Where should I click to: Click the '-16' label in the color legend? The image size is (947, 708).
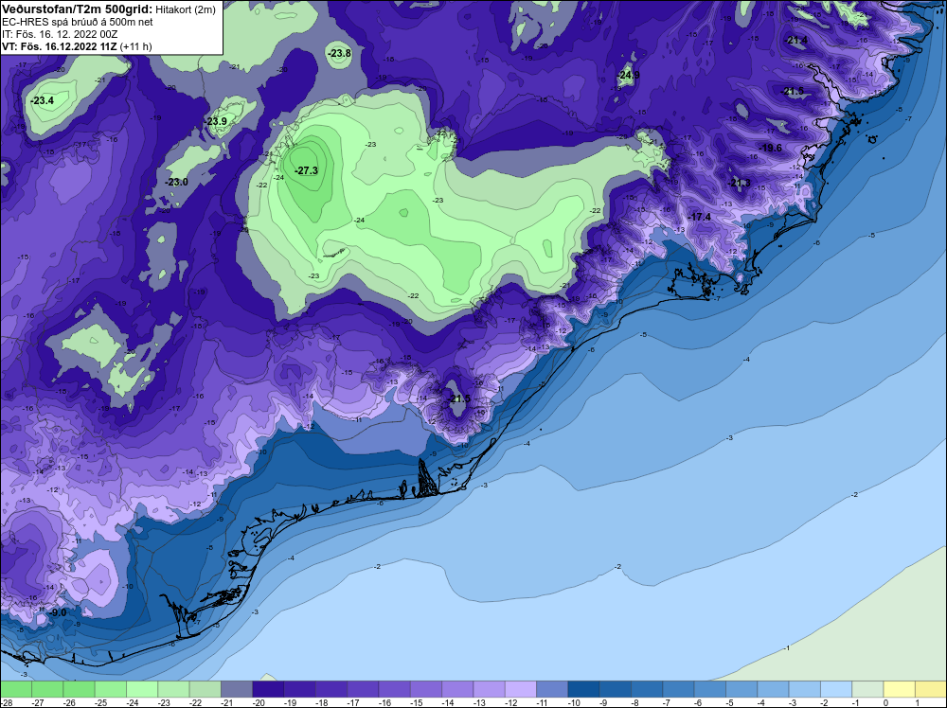tap(386, 702)
